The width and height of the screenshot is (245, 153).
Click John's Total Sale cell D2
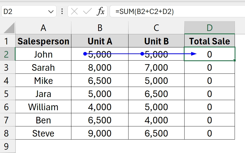[209, 54]
